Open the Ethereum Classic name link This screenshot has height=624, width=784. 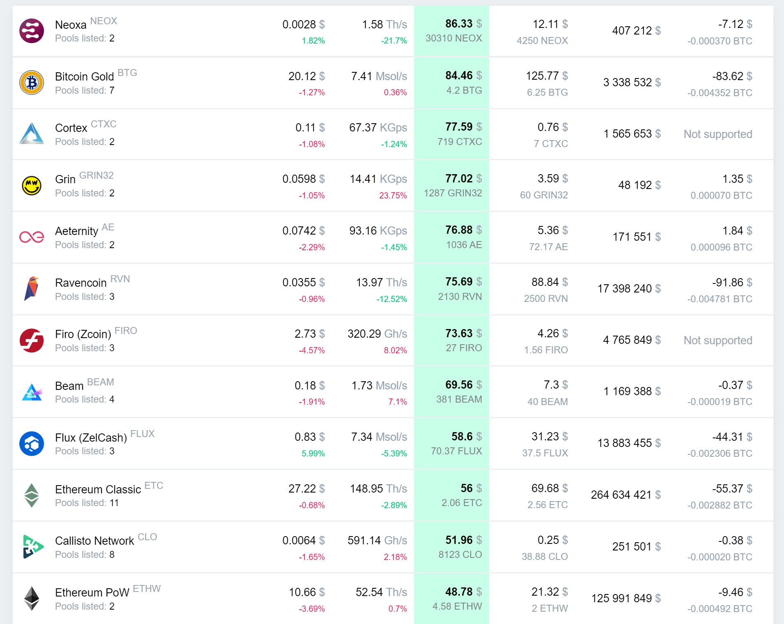click(98, 490)
